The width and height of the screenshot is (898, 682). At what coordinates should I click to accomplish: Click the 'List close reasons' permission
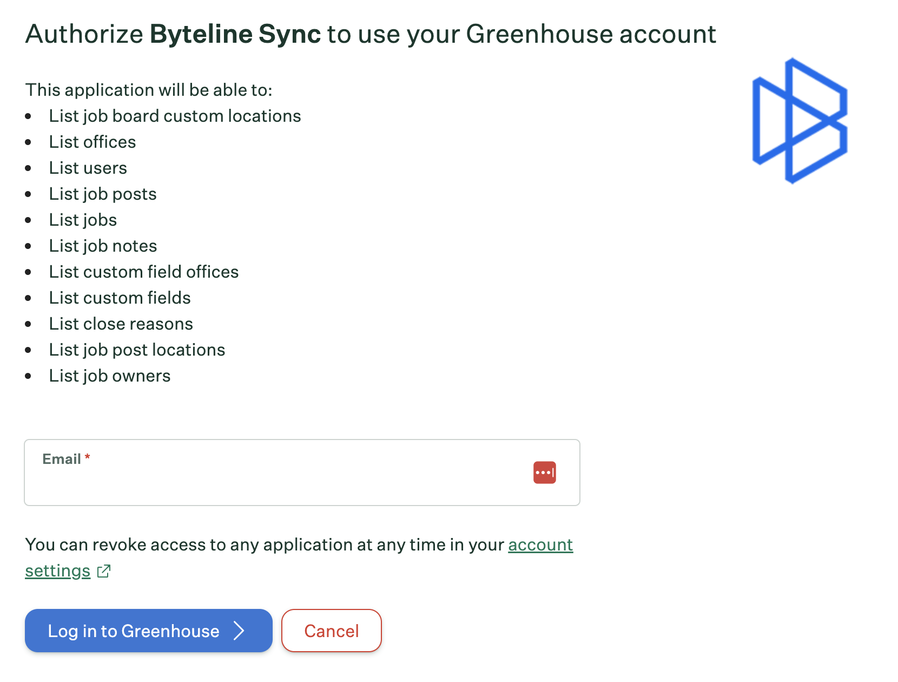coord(121,324)
